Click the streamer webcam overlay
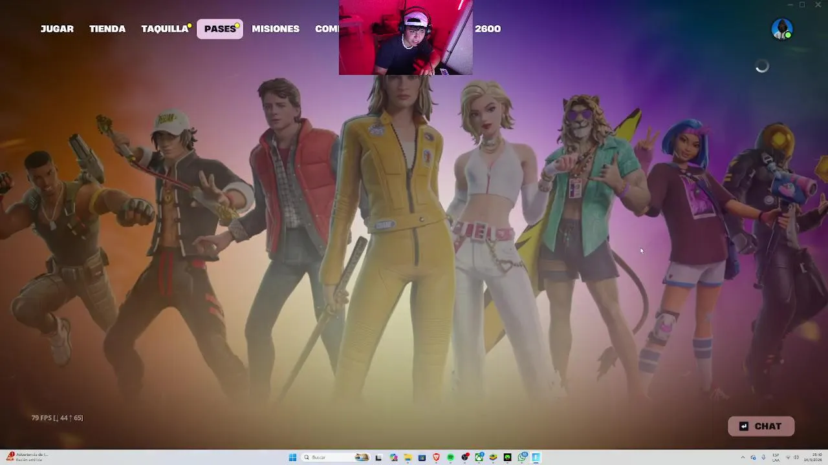 (x=406, y=37)
